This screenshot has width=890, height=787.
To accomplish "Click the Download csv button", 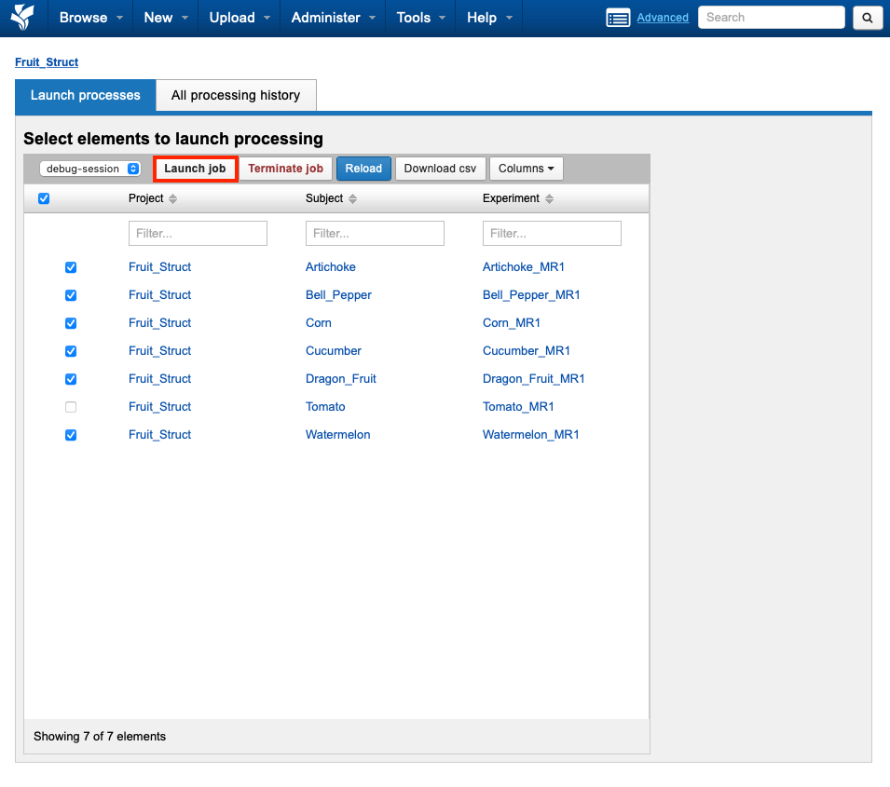I will [440, 169].
